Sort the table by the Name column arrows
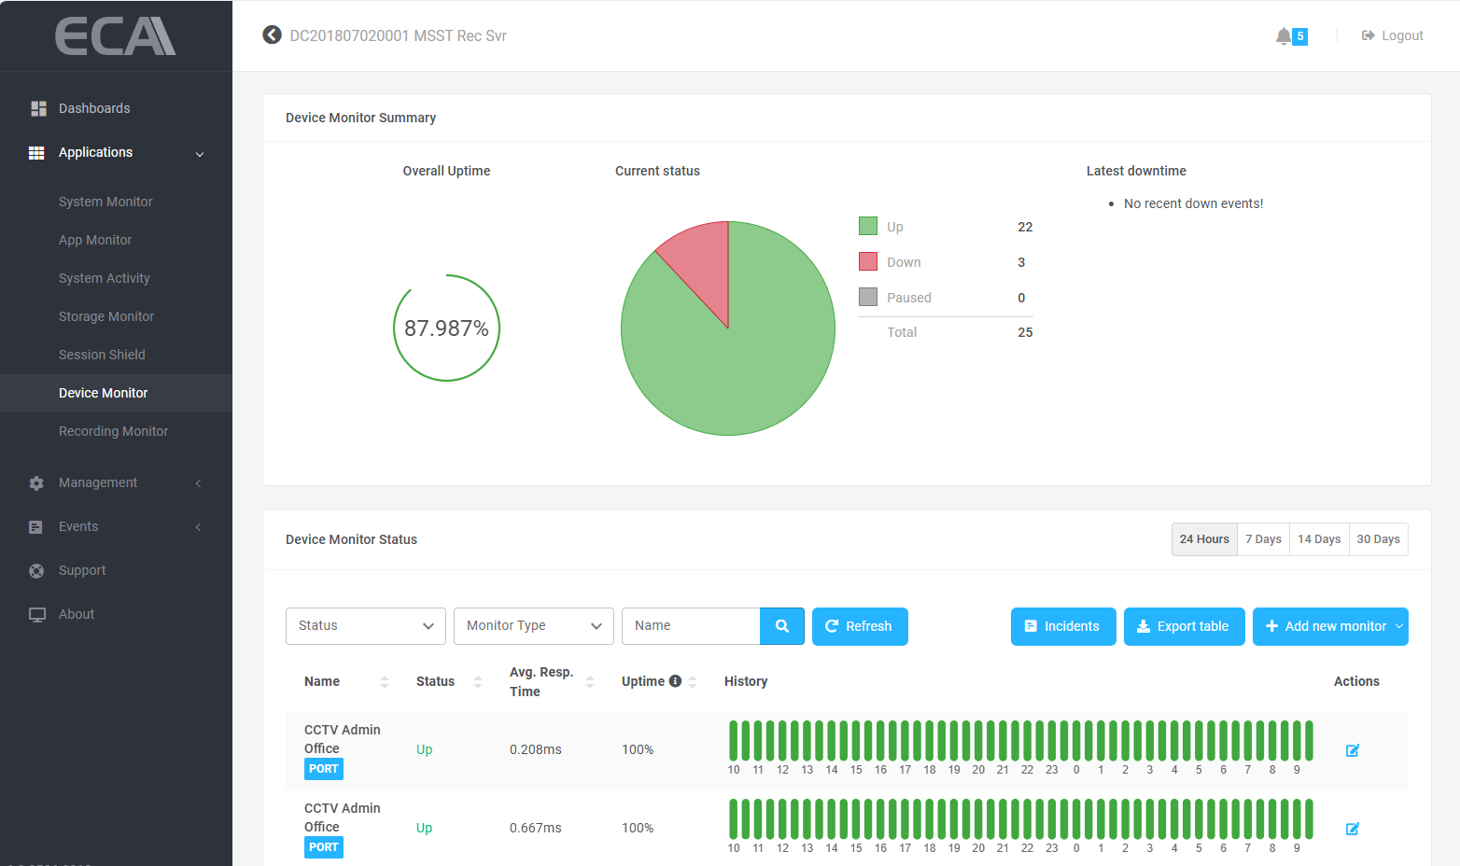Image resolution: width=1460 pixels, height=866 pixels. pyautogui.click(x=385, y=682)
